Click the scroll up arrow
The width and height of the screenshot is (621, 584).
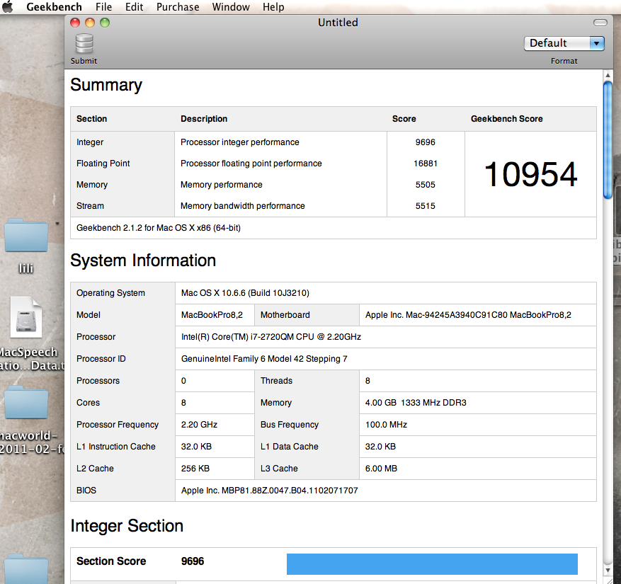(608, 75)
